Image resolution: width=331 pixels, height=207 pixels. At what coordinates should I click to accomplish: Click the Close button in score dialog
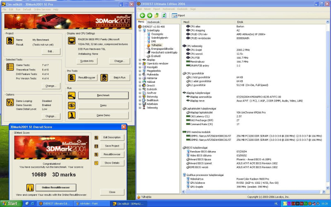tap(112, 192)
